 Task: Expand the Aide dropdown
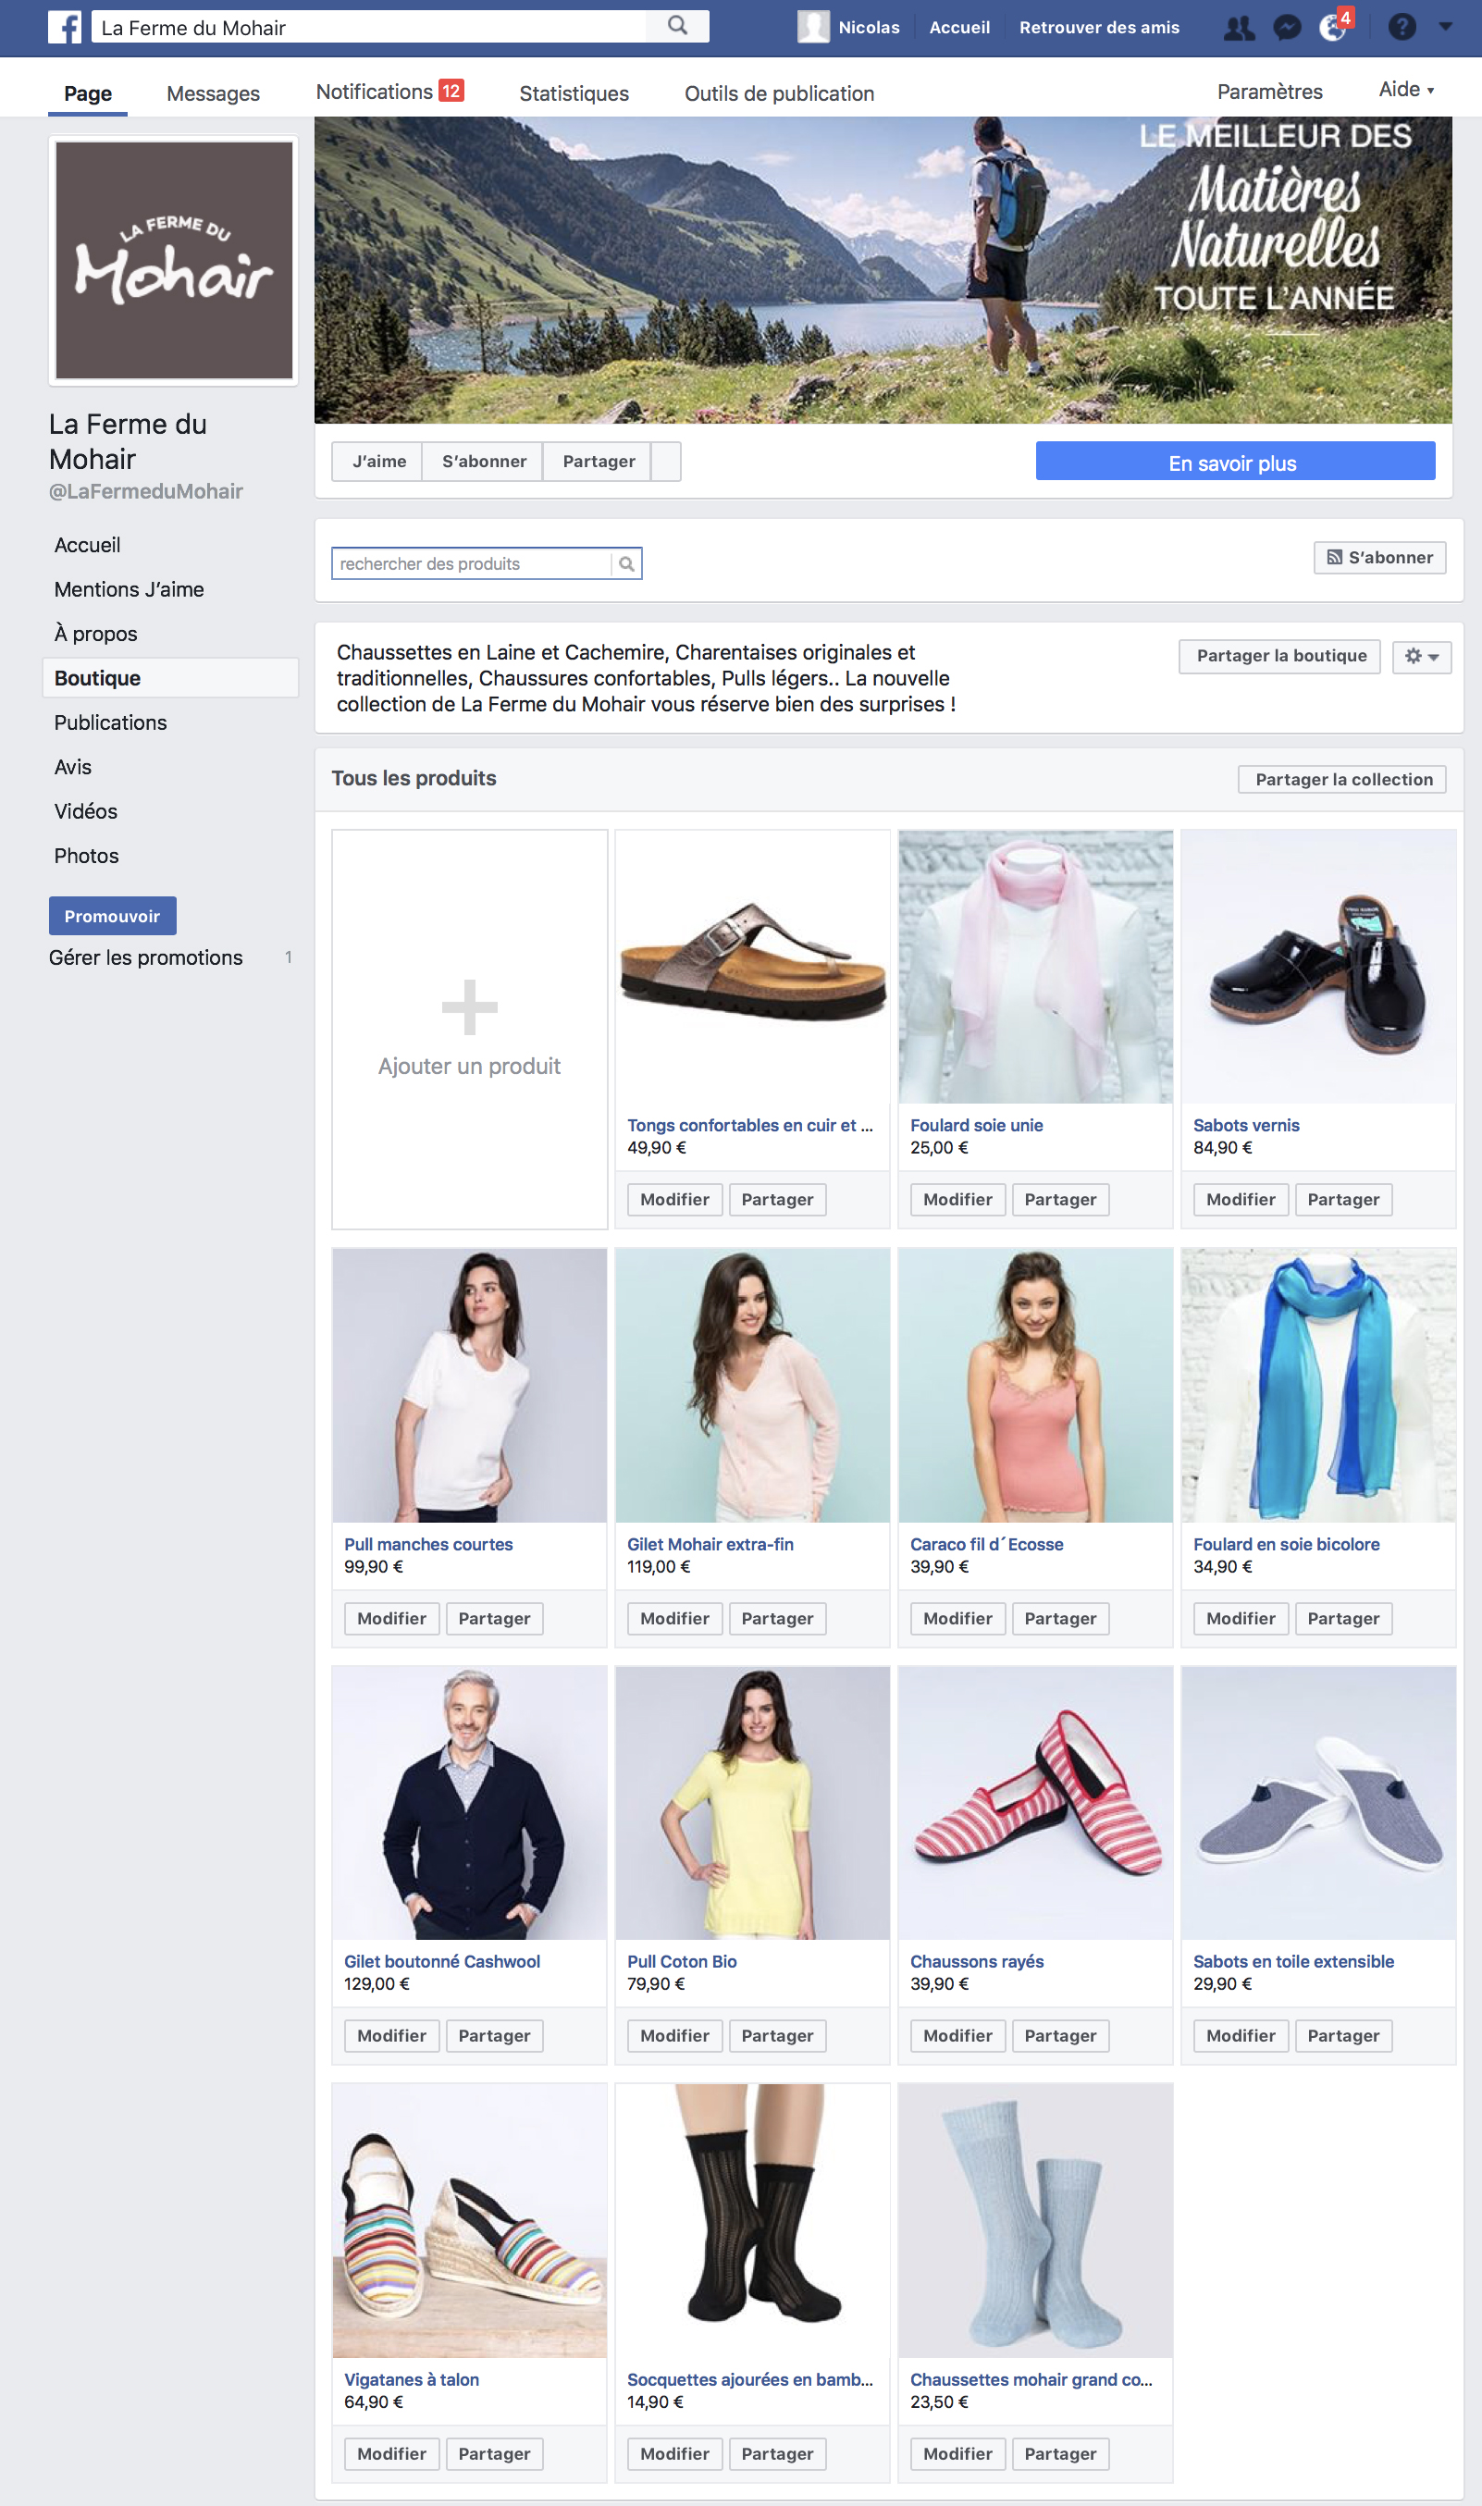(x=1406, y=90)
